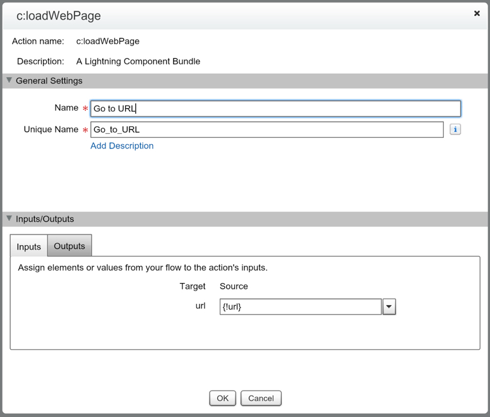The height and width of the screenshot is (417, 490).
Task: Click the dialog title c:loadWebPage
Action: (x=59, y=16)
